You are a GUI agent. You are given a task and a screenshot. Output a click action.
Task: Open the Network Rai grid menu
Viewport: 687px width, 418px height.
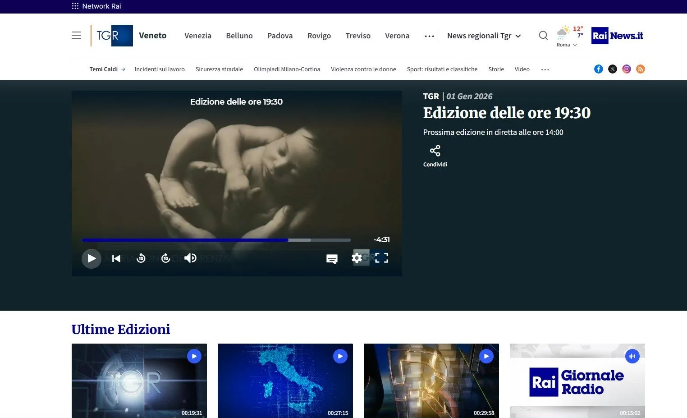(75, 6)
